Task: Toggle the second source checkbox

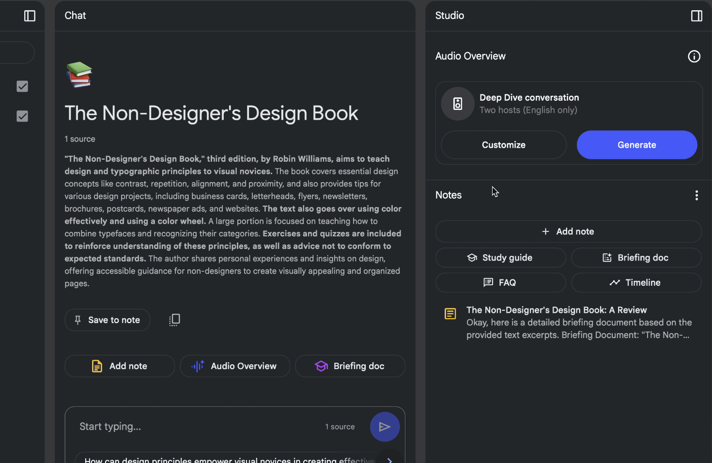Action: point(22,116)
